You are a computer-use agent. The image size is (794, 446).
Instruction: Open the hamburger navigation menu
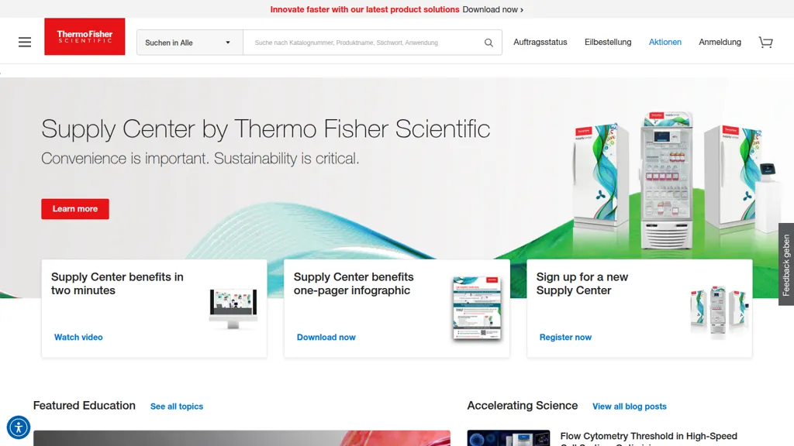pyautogui.click(x=25, y=42)
